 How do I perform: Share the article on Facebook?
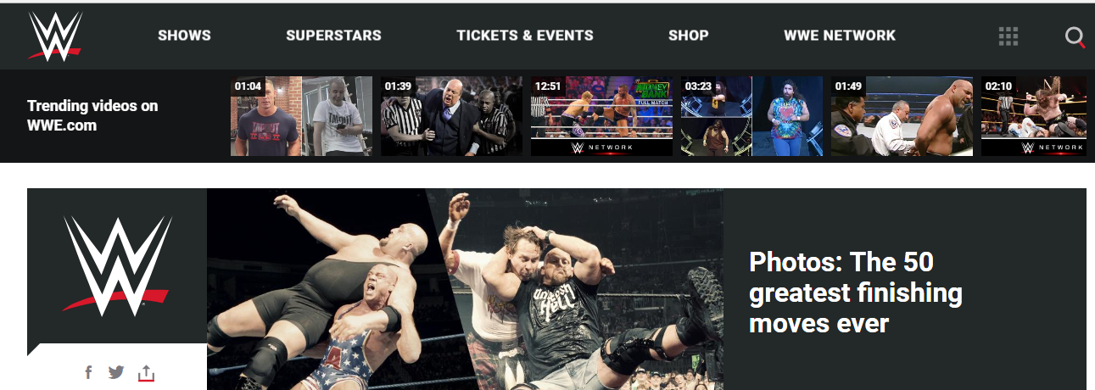[x=88, y=372]
